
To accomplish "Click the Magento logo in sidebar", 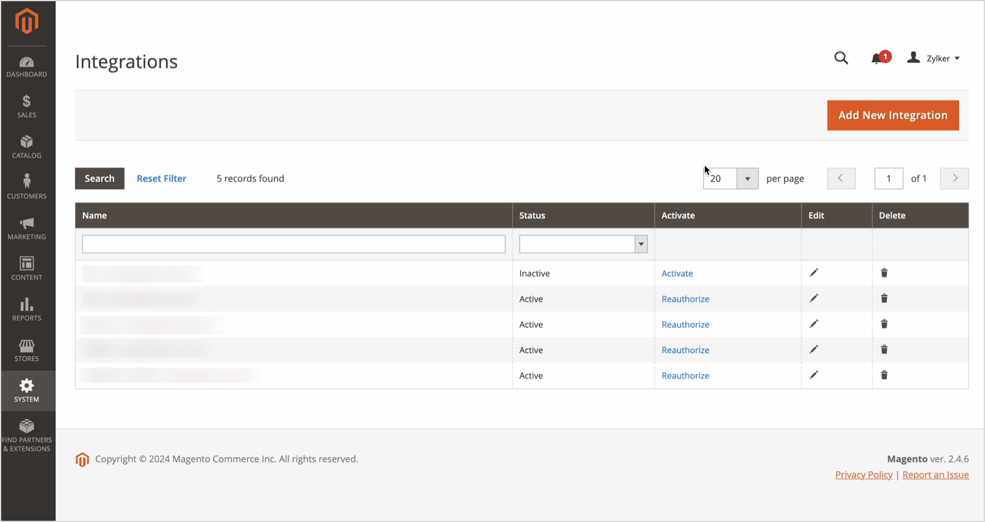I will point(27,22).
